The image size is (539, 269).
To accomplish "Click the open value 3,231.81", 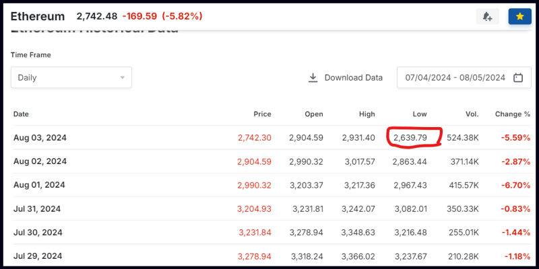I will pos(307,208).
